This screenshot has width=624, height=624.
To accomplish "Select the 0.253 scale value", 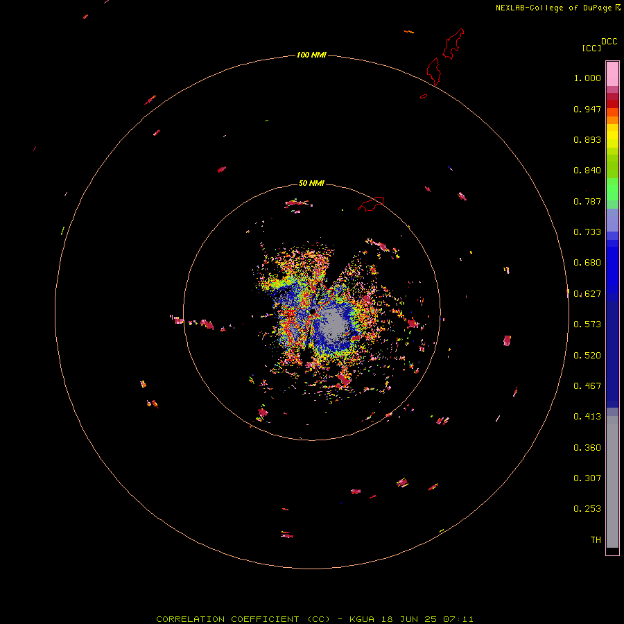I will pos(587,509).
